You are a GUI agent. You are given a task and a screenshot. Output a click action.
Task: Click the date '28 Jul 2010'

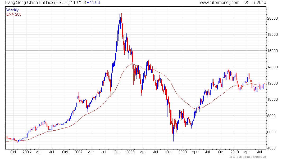coord(255,3)
